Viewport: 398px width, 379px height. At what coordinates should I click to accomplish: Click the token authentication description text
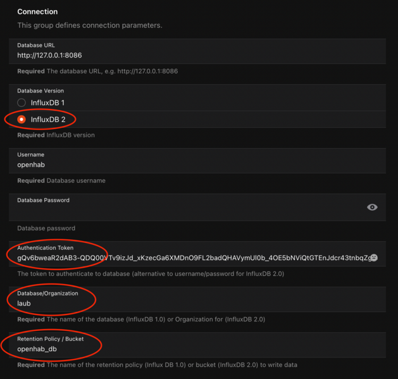click(151, 274)
